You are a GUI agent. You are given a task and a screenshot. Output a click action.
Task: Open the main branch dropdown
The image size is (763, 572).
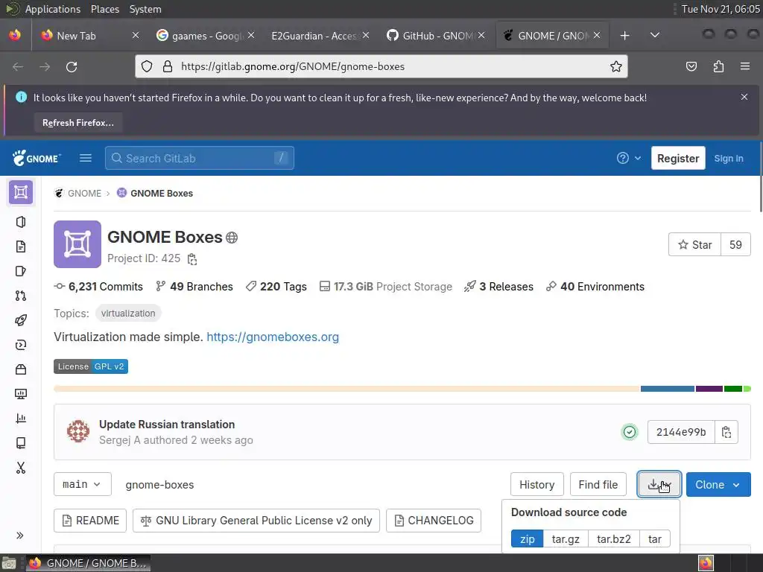[x=83, y=484]
